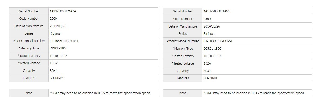Click the right table's Code Number label
The height and width of the screenshot is (105, 329).
183,19
